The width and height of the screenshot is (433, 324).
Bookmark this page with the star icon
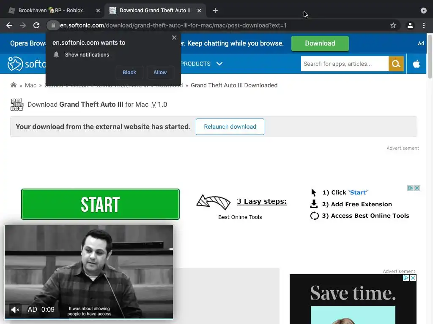[393, 25]
